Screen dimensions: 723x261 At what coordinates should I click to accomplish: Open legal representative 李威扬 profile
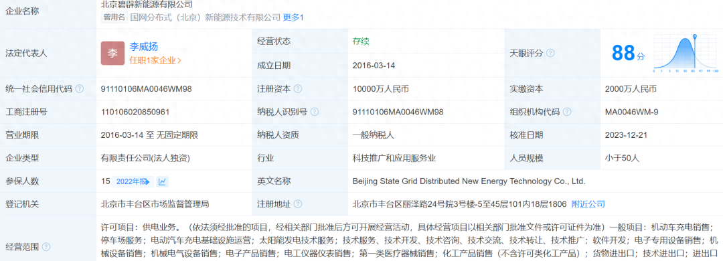coord(143,47)
